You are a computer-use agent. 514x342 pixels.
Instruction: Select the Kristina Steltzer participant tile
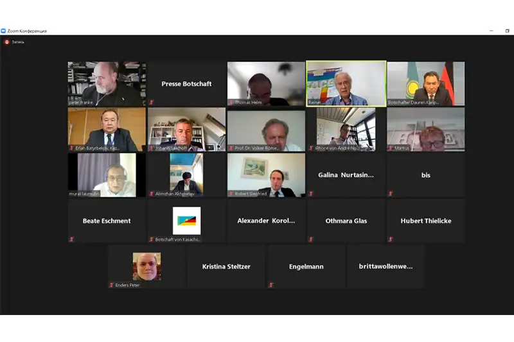(226, 266)
